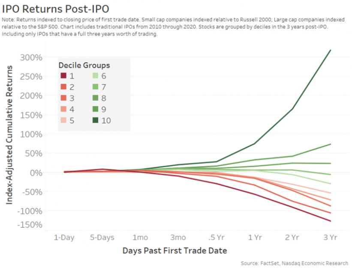Select the decile 9 legend swatch

coord(96,109)
